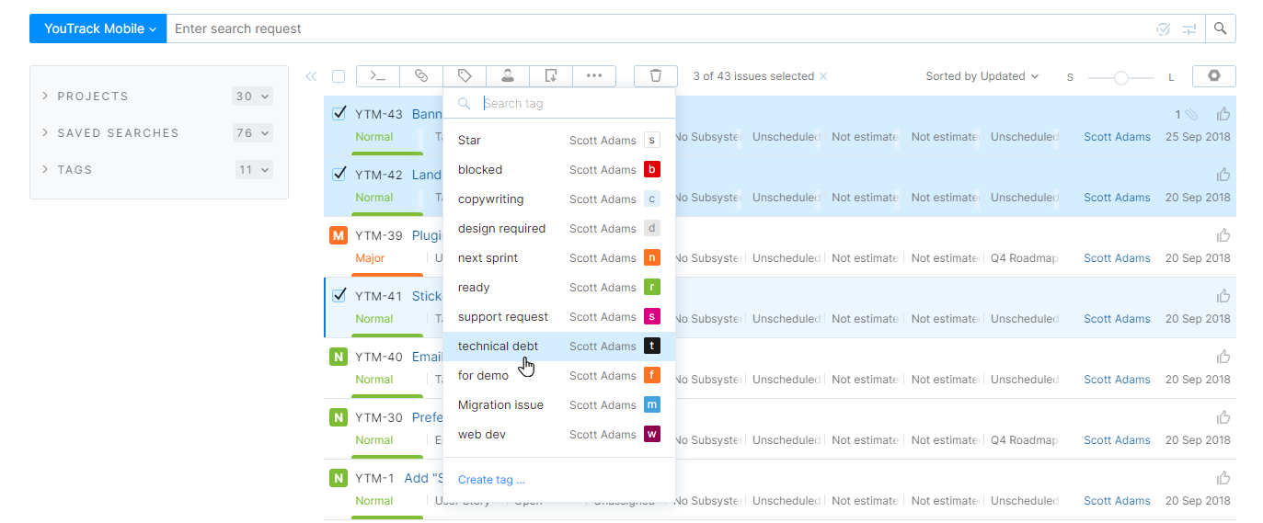Clear selection with X beside issues selected
Viewport: 1263px width, 523px height.
coord(823,76)
